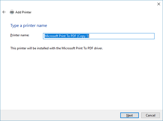The image size is (163, 121).
Task: Click empty space right of the highlighted printer name
Action: coord(122,36)
